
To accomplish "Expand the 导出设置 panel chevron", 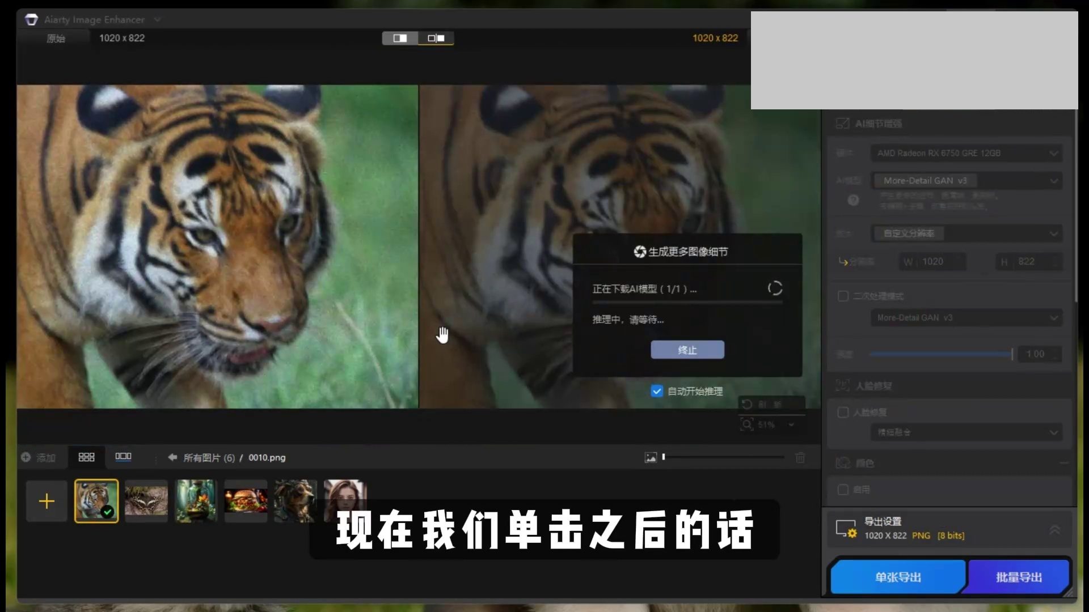I will point(1054,529).
